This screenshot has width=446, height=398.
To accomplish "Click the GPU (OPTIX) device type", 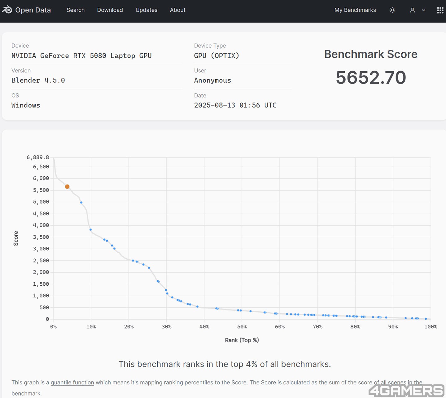I will (x=216, y=56).
